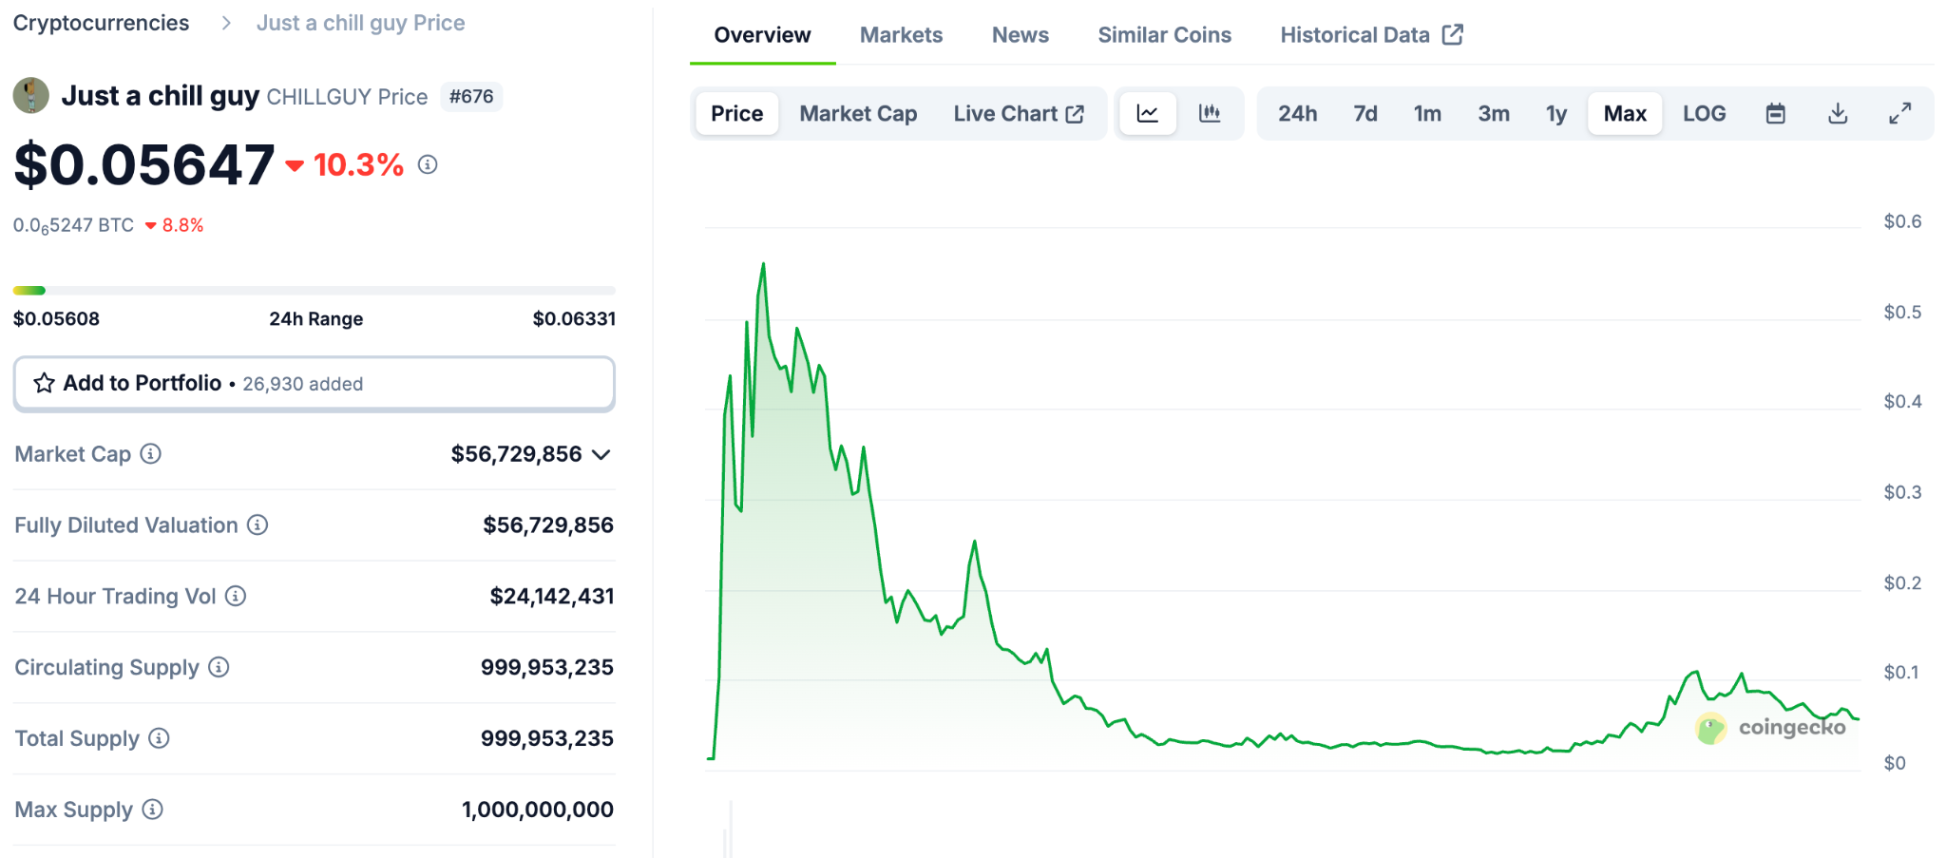Click the 24h Range price bar
The width and height of the screenshot is (1946, 858).
pyautogui.click(x=314, y=291)
